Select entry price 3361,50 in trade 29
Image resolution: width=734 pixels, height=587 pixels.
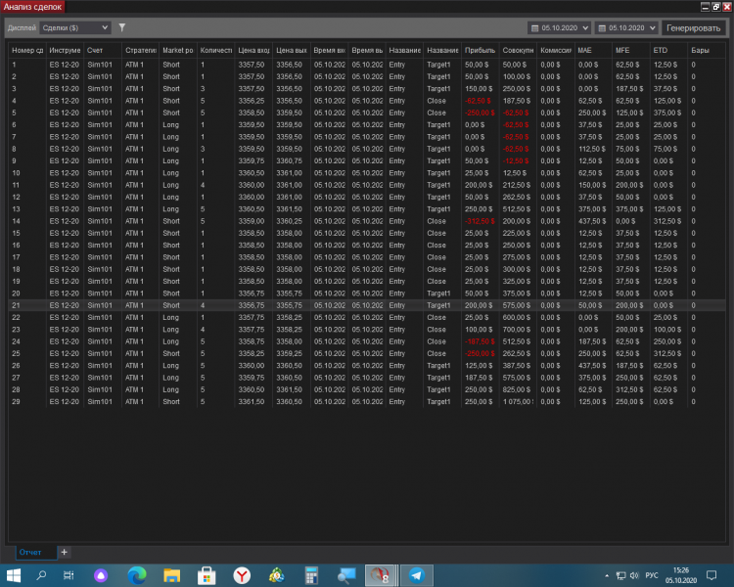click(252, 402)
